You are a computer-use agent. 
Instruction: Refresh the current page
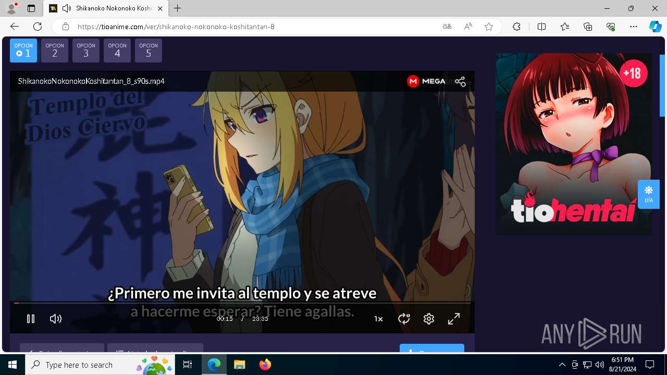38,27
